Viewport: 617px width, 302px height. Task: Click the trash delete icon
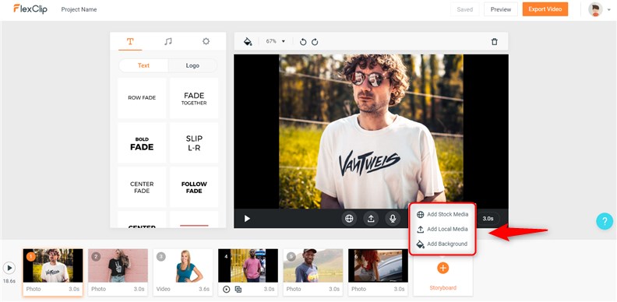coord(495,42)
